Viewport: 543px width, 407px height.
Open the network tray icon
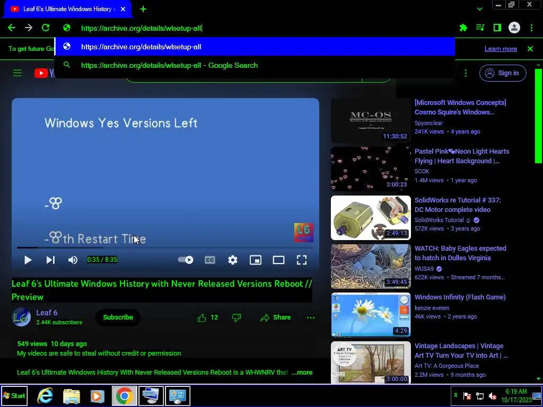479,395
